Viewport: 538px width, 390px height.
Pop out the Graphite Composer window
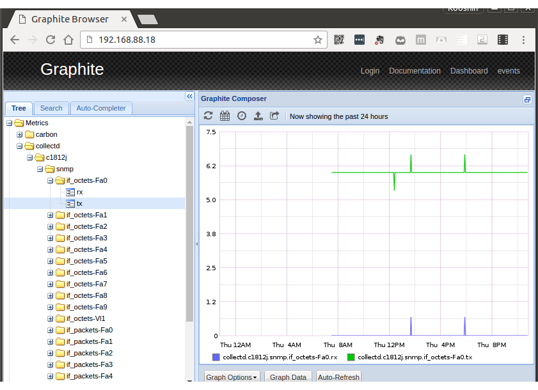pyautogui.click(x=526, y=100)
